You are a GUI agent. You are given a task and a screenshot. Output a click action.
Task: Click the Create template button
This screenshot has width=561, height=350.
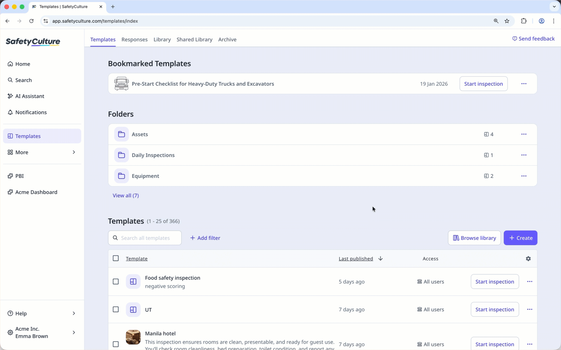coord(520,238)
